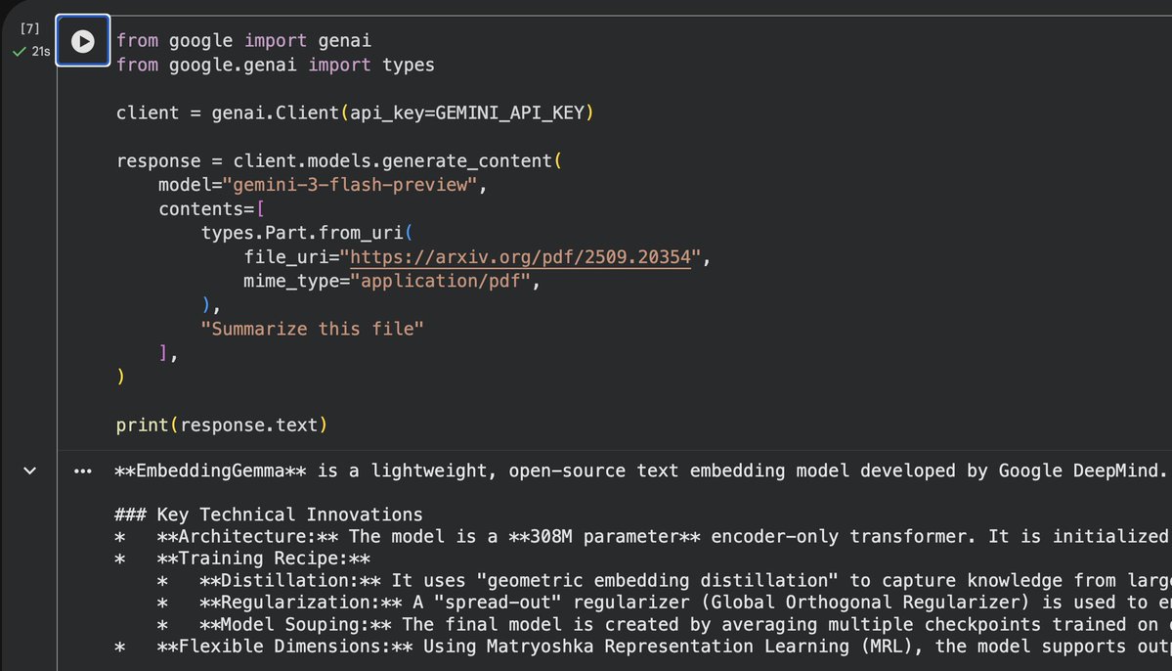1172x671 pixels.
Task: Place cursor on print(response.text) line
Action: tap(221, 425)
